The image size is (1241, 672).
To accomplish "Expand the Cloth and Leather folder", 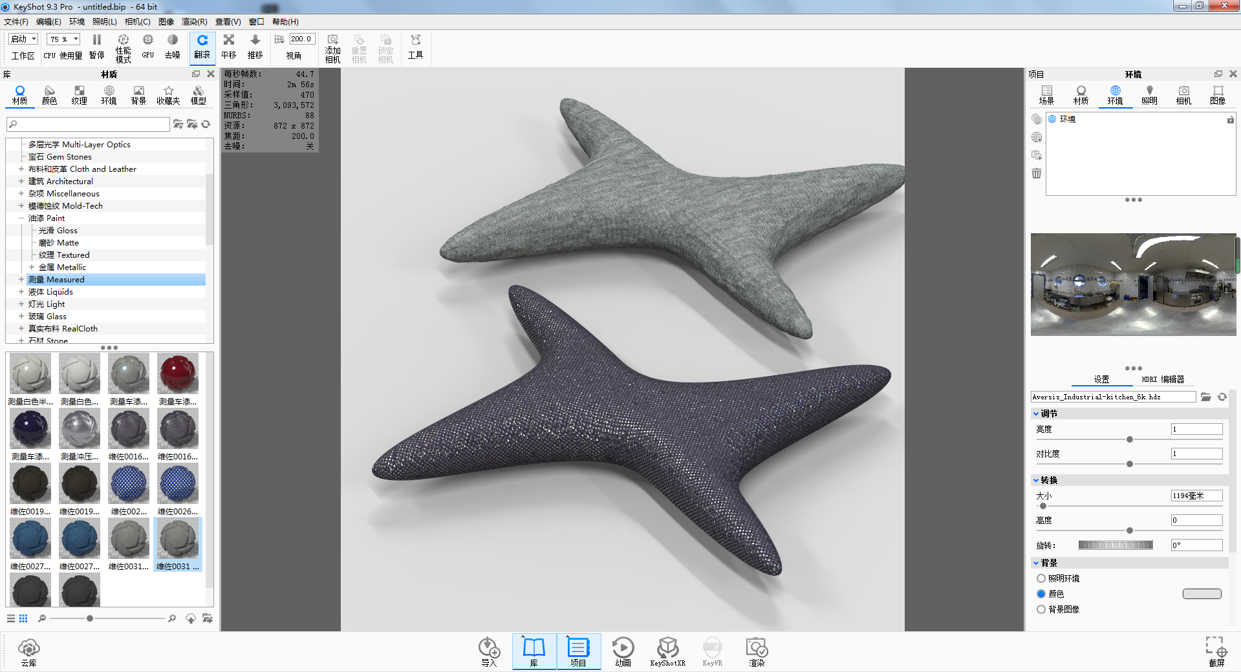I will 21,169.
